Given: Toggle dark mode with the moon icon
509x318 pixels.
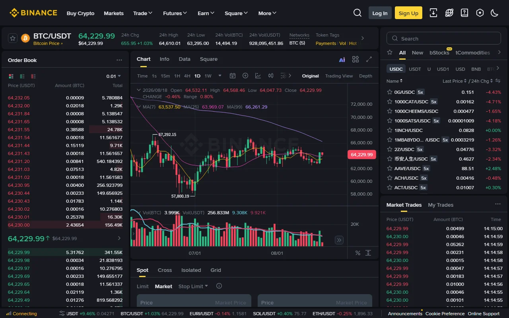Looking at the screenshot, I should point(495,13).
